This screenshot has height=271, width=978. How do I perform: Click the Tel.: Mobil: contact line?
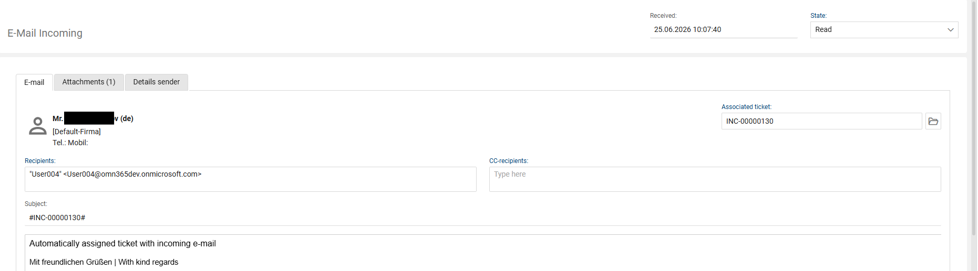coord(70,143)
